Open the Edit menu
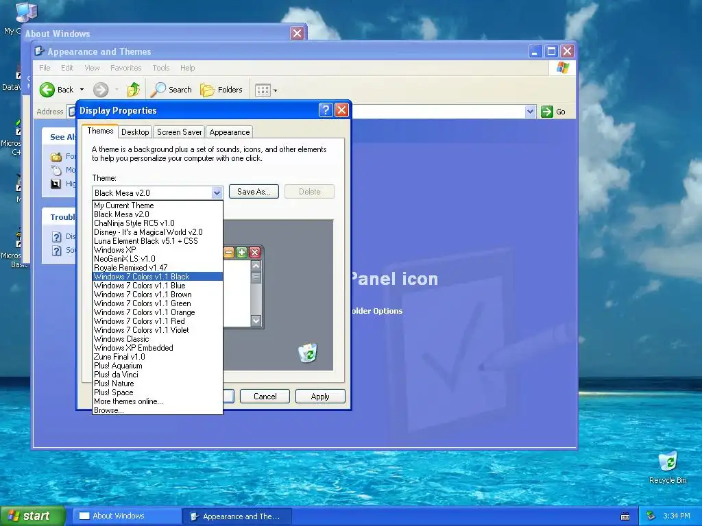This screenshot has width=702, height=526. point(67,68)
